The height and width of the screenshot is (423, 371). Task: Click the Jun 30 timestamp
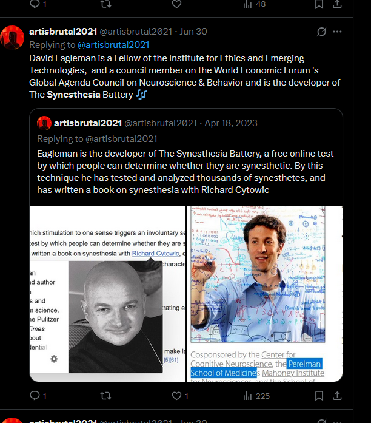(193, 32)
